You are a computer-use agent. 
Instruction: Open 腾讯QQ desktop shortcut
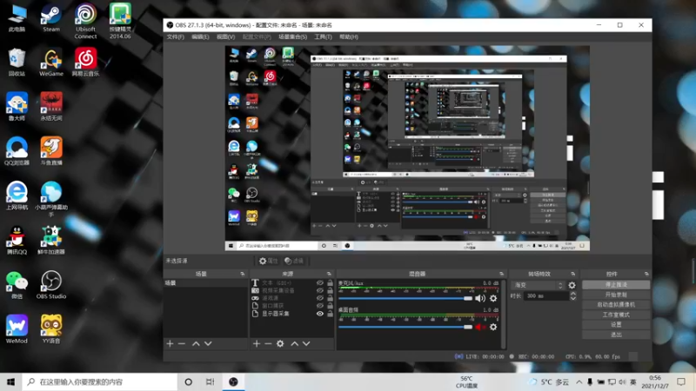[x=17, y=241]
